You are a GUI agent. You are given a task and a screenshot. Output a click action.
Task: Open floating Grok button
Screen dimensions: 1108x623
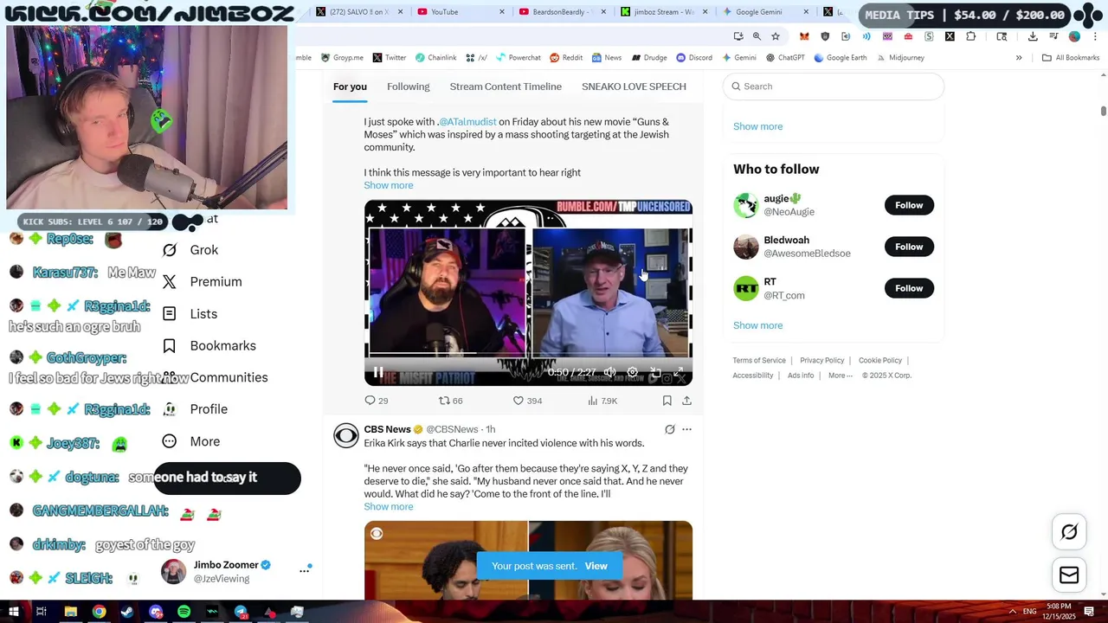(x=1069, y=532)
